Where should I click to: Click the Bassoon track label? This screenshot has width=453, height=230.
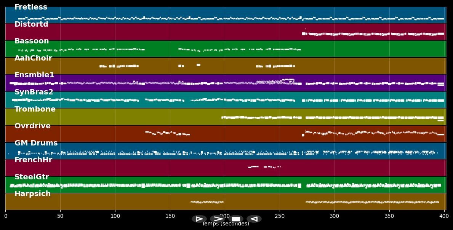point(32,41)
